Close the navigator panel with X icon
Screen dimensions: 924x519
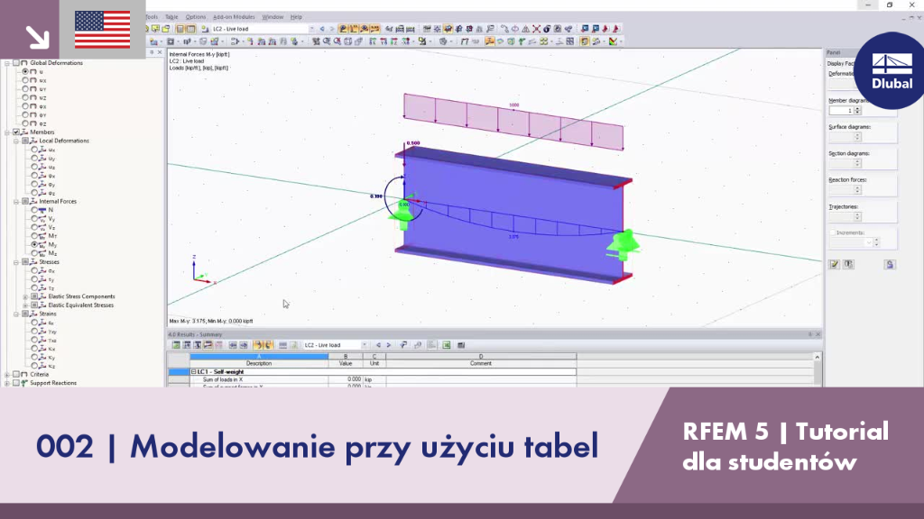tap(159, 52)
